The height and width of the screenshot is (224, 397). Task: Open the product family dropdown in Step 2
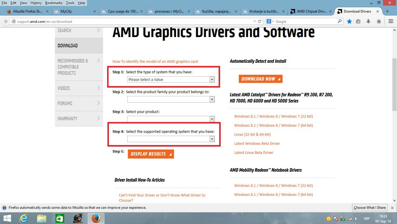[x=171, y=99]
